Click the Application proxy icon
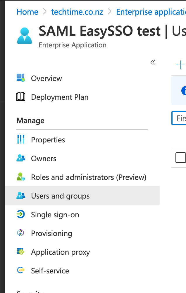This screenshot has width=186, height=293. click(x=21, y=251)
